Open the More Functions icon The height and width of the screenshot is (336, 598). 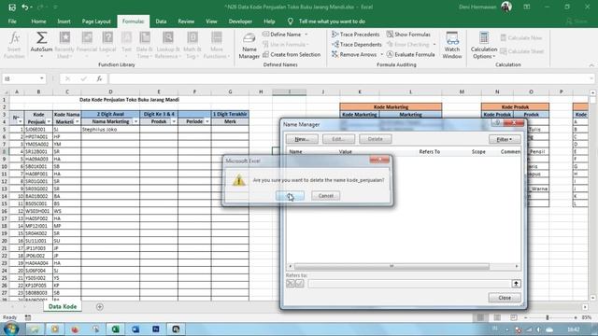pos(216,45)
